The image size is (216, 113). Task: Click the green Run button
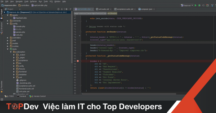(x=196, y=5)
